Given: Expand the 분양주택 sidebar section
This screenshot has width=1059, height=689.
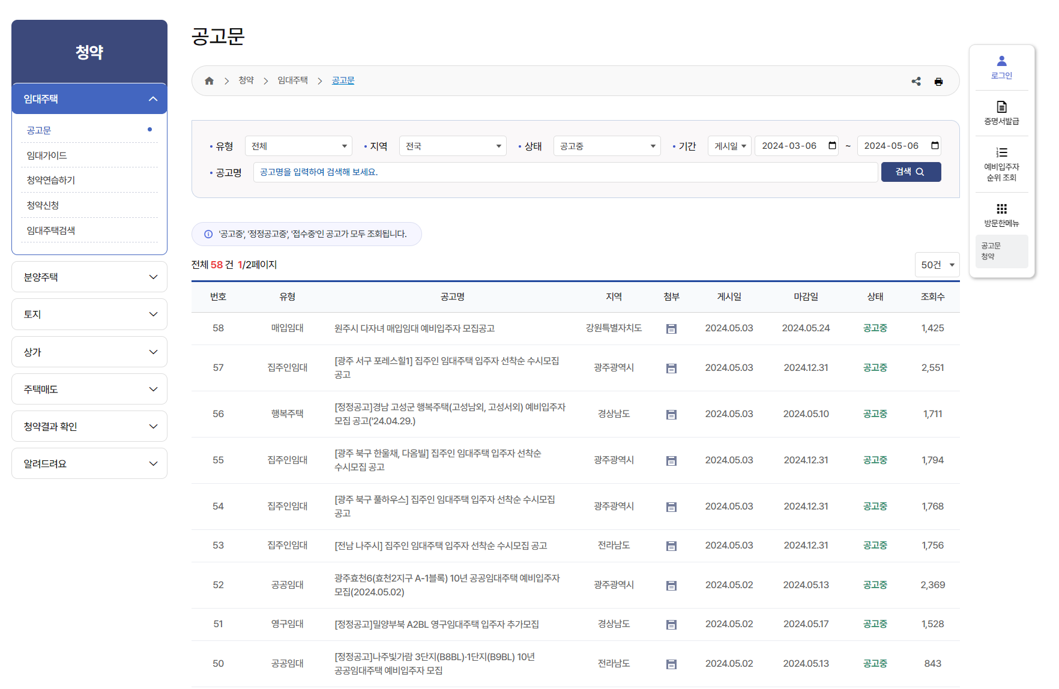Looking at the screenshot, I should [x=89, y=277].
